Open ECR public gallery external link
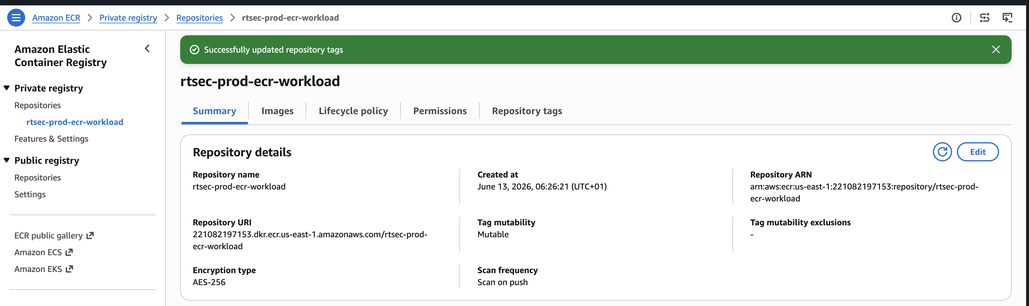The width and height of the screenshot is (1029, 306). 54,235
